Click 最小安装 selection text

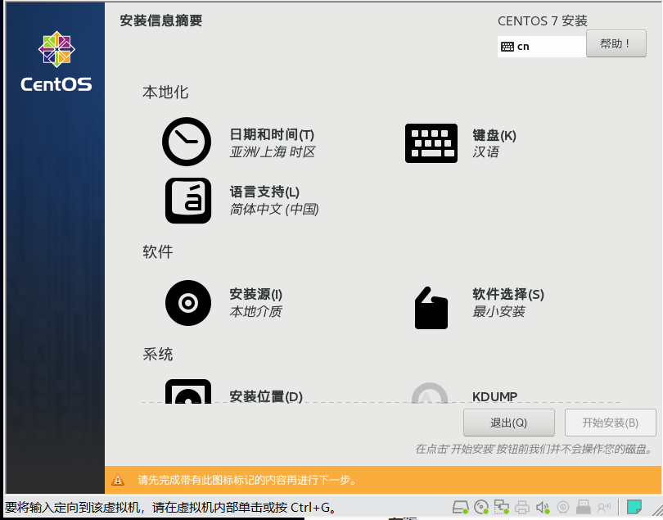click(498, 311)
